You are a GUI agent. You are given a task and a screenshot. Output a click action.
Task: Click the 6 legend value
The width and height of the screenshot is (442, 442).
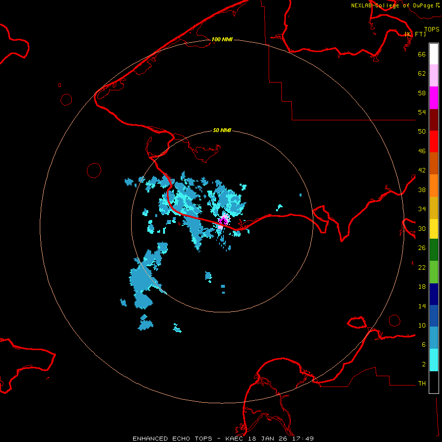click(423, 345)
